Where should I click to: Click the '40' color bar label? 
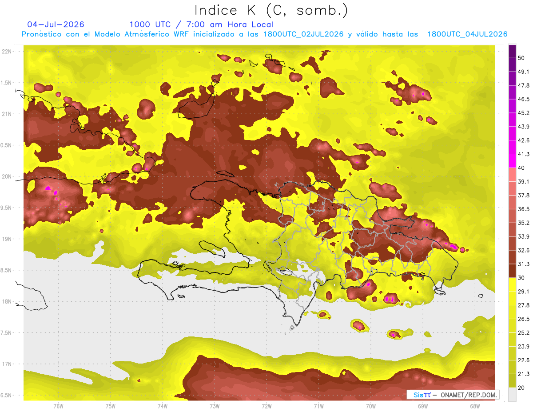521,168
